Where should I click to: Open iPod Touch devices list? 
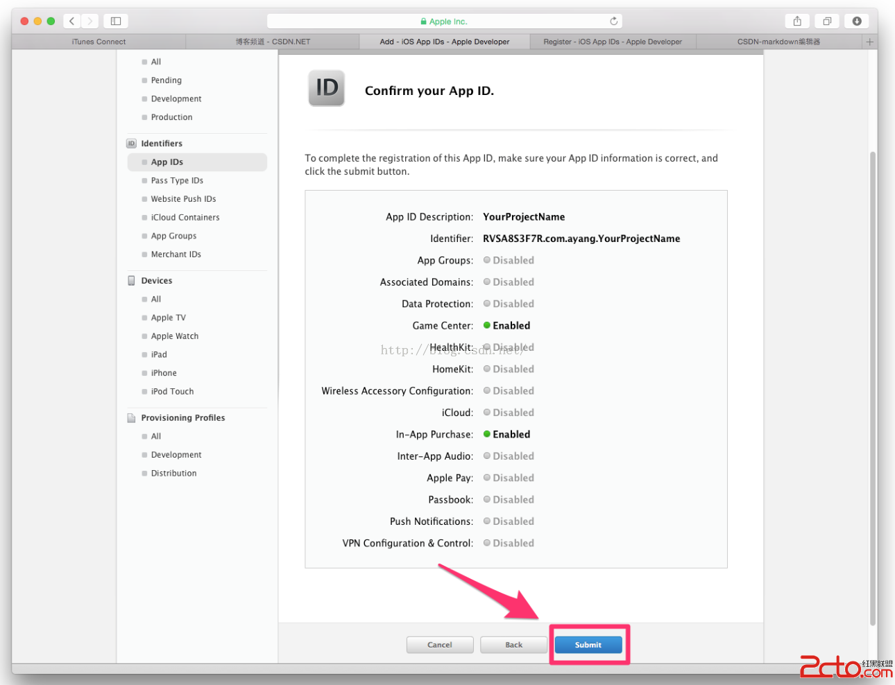(x=172, y=392)
